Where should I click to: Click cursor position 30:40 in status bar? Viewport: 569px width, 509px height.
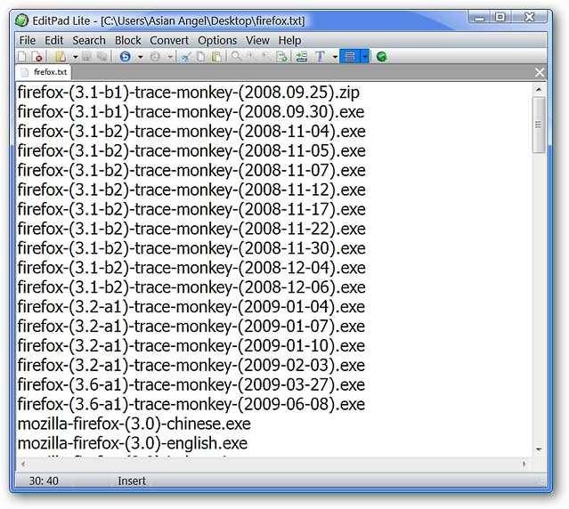pos(44,481)
